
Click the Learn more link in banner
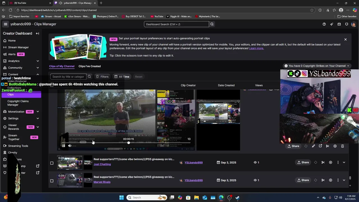pos(256,48)
